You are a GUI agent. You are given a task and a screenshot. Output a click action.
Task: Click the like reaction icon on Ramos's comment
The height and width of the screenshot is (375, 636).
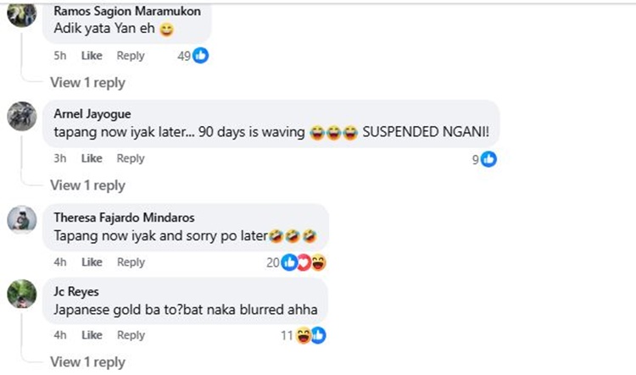click(x=201, y=56)
